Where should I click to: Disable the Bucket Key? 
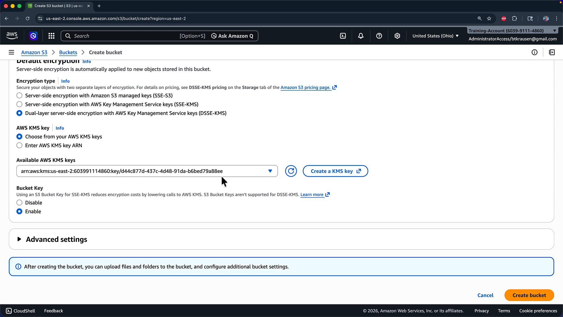point(19,203)
